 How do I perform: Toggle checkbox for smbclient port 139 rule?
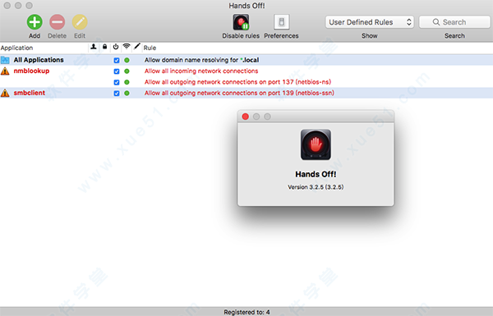[x=117, y=94]
